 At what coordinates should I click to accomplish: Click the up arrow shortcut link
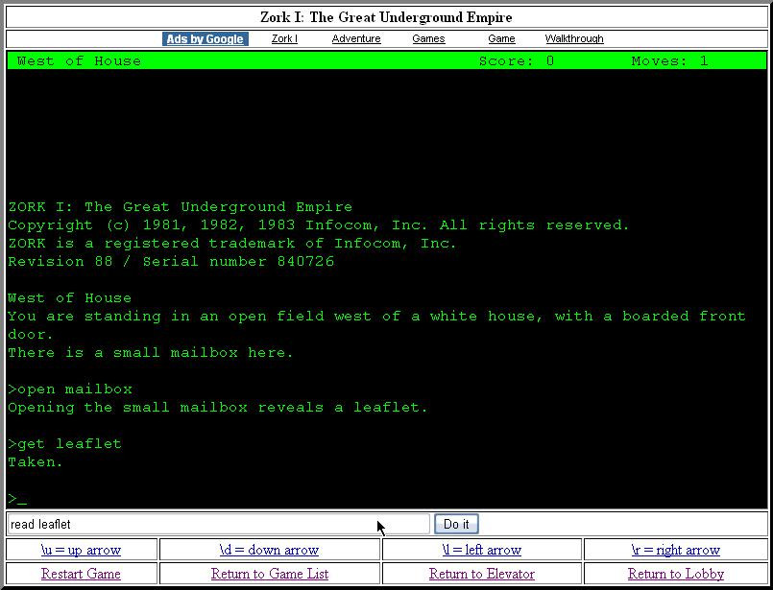tap(82, 550)
